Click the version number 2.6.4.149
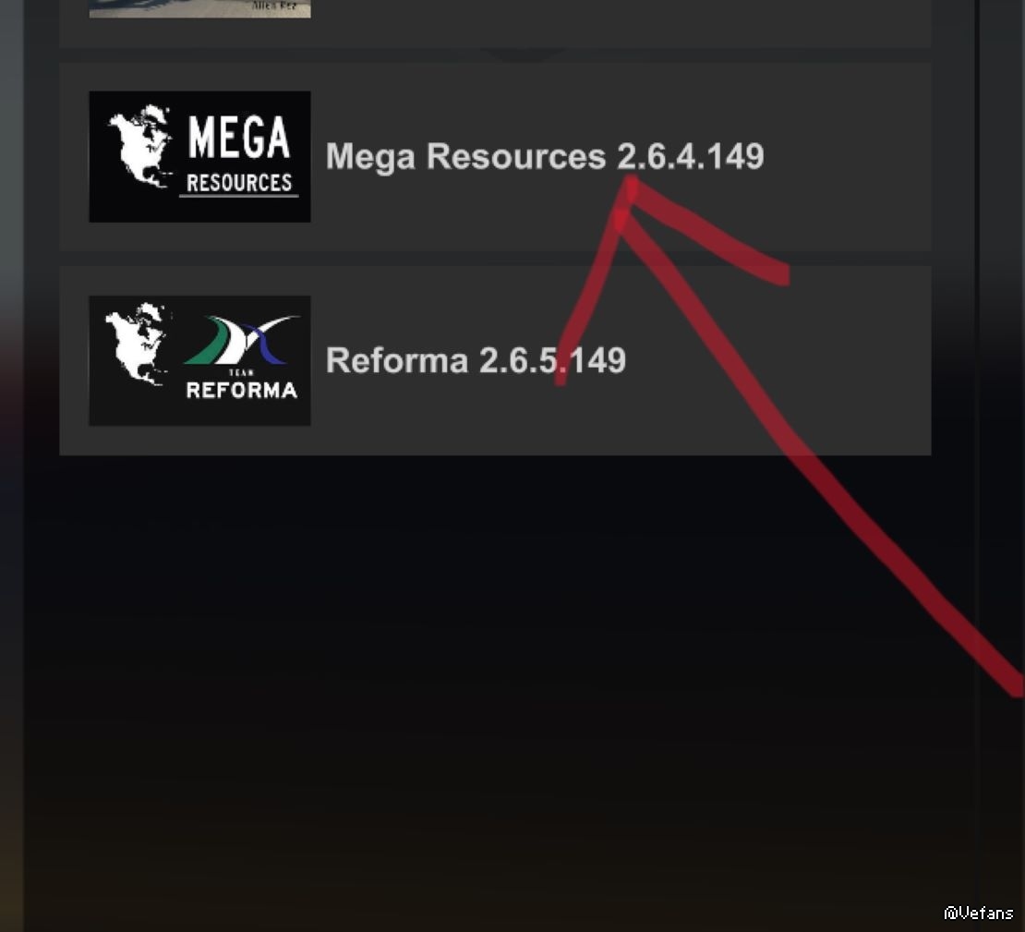 691,156
